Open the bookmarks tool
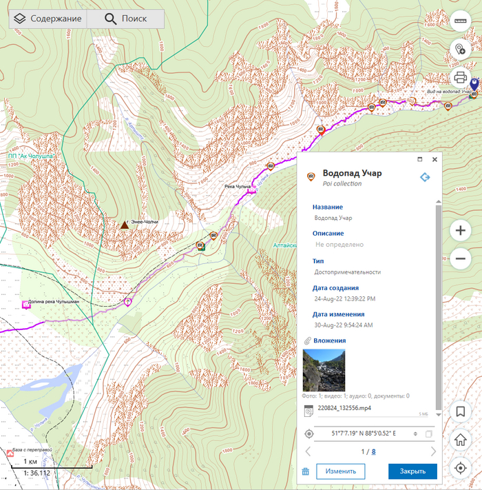The image size is (482, 490). 461,411
